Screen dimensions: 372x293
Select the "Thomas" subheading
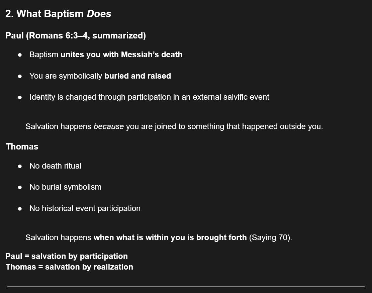[x=22, y=146]
